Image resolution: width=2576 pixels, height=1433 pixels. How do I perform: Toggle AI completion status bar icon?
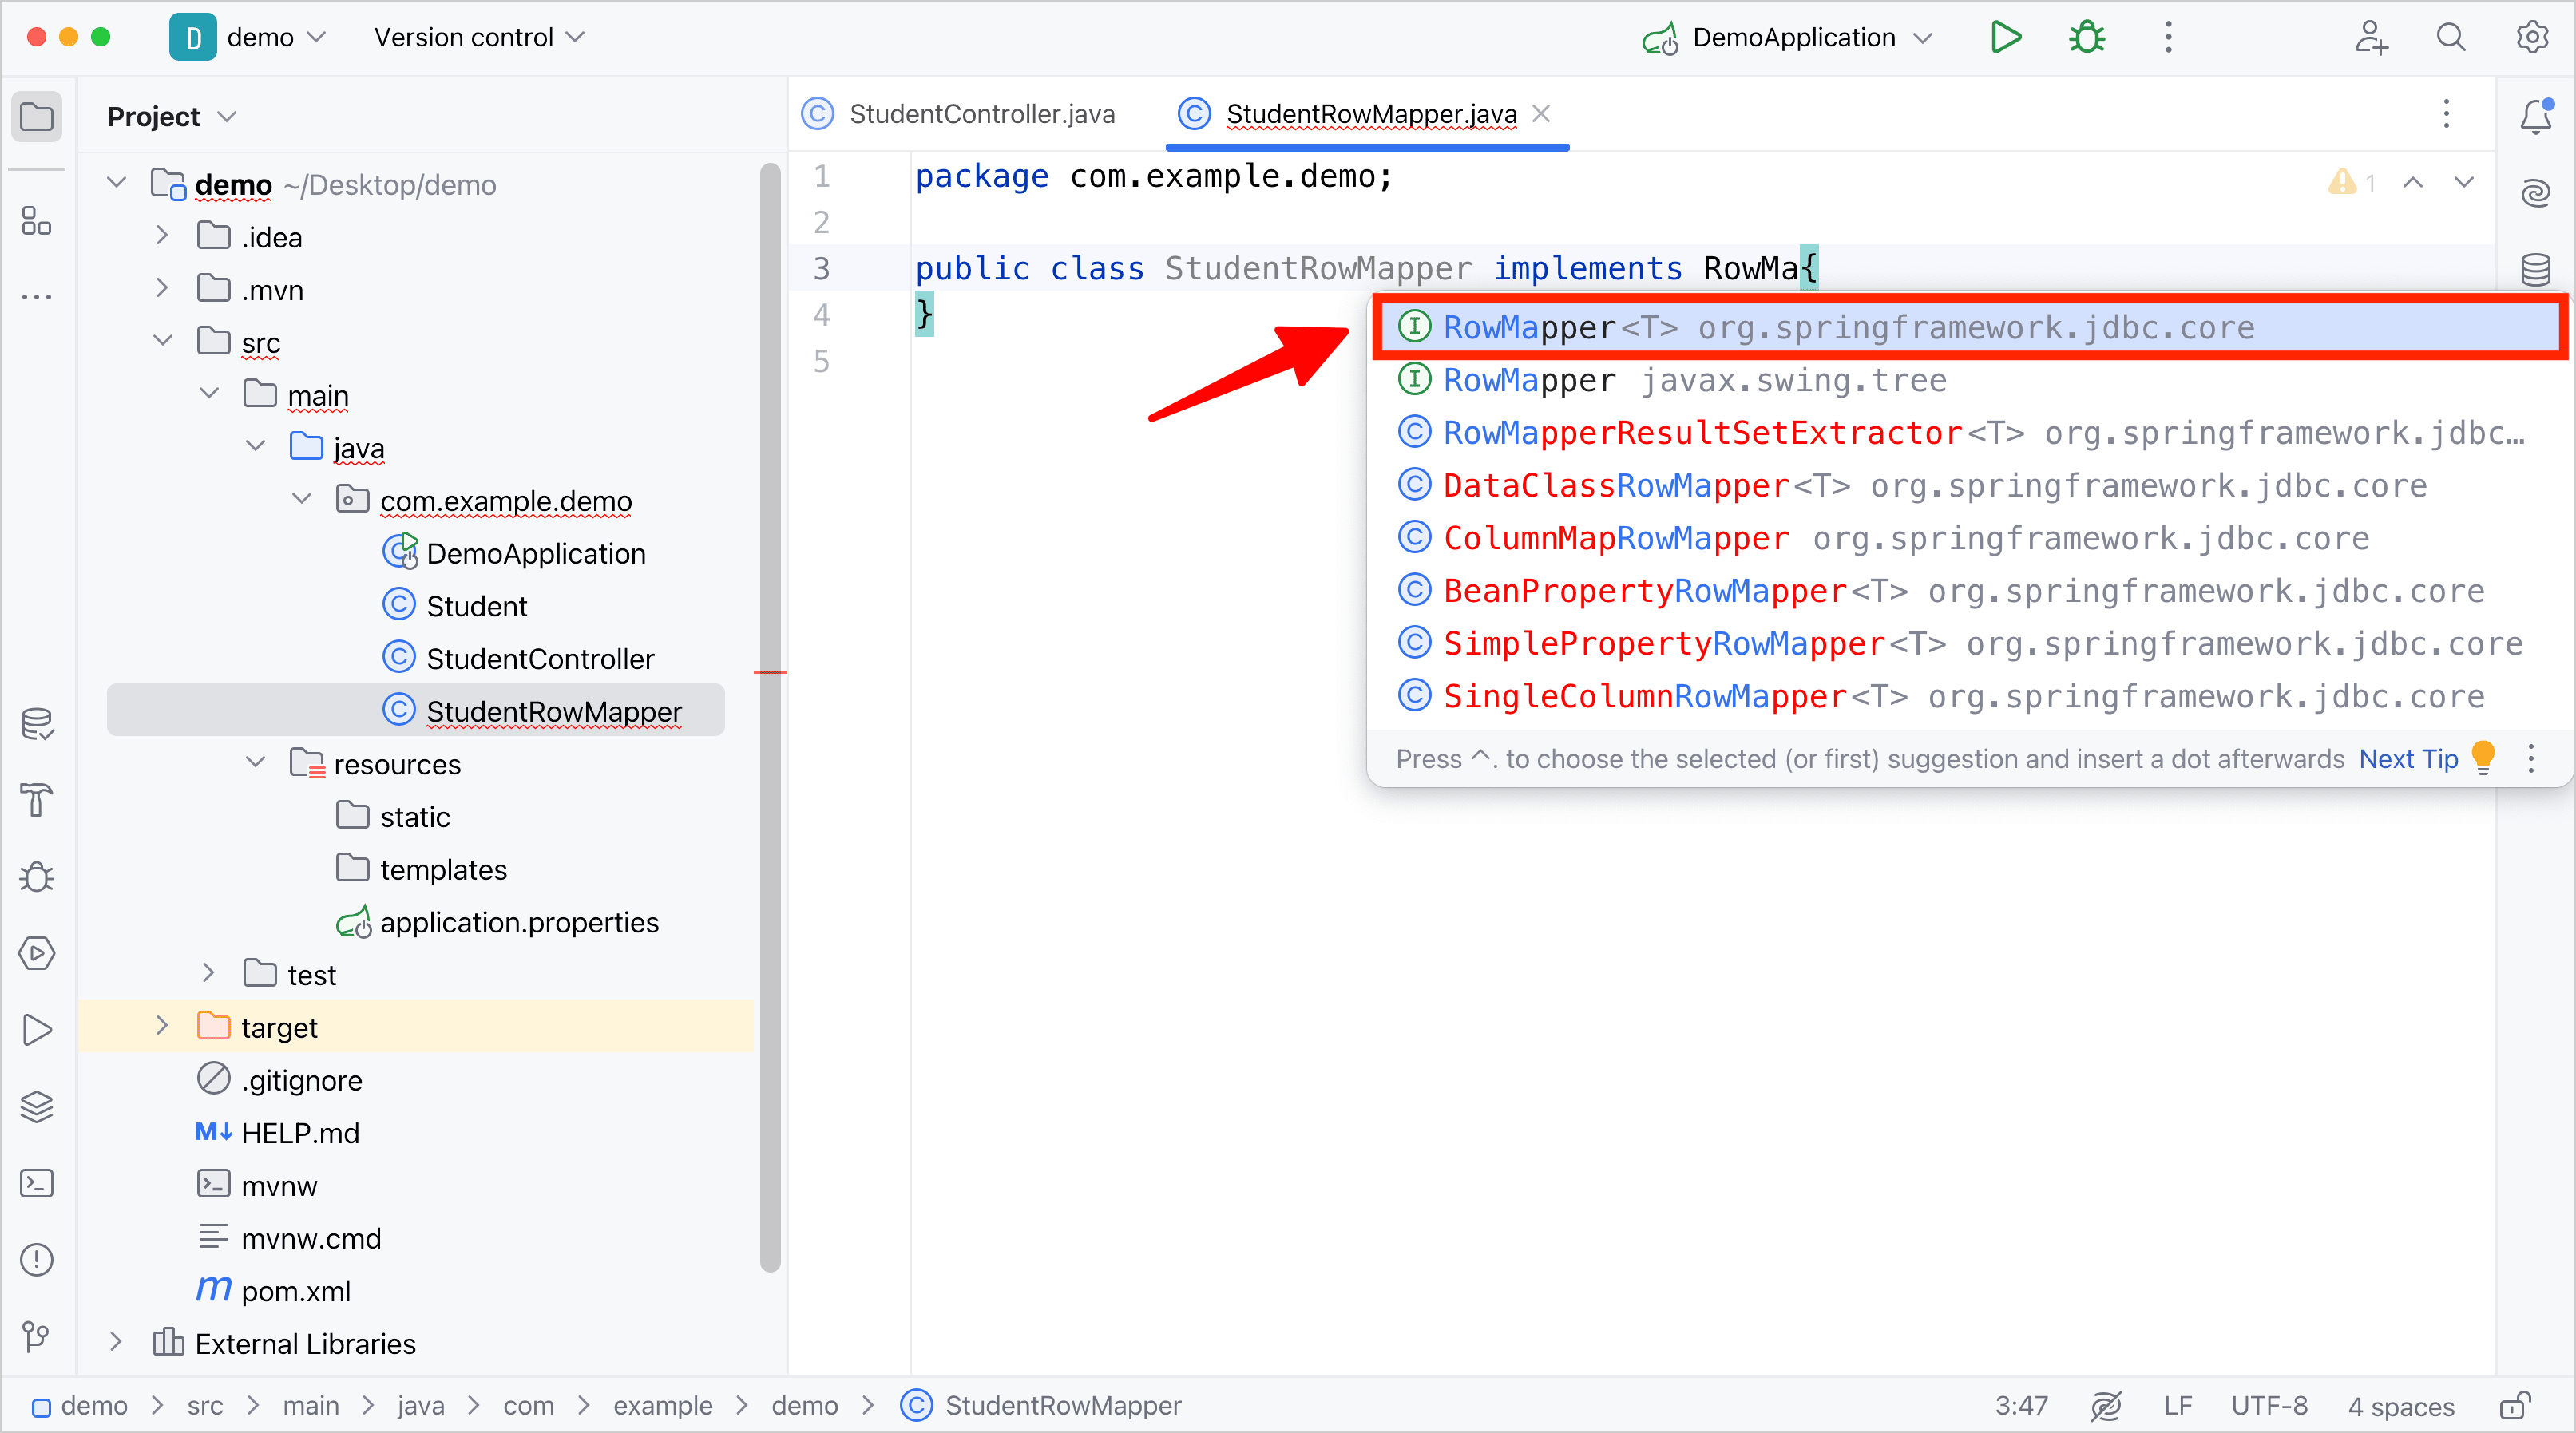(2106, 1406)
